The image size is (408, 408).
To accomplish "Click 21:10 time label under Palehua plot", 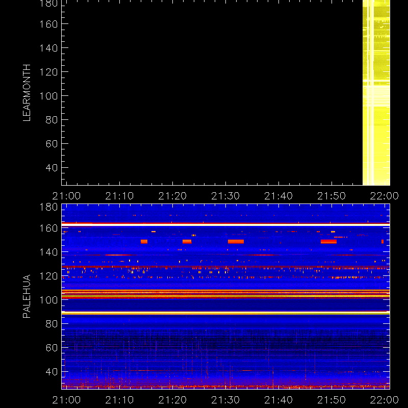I will pos(119,400).
